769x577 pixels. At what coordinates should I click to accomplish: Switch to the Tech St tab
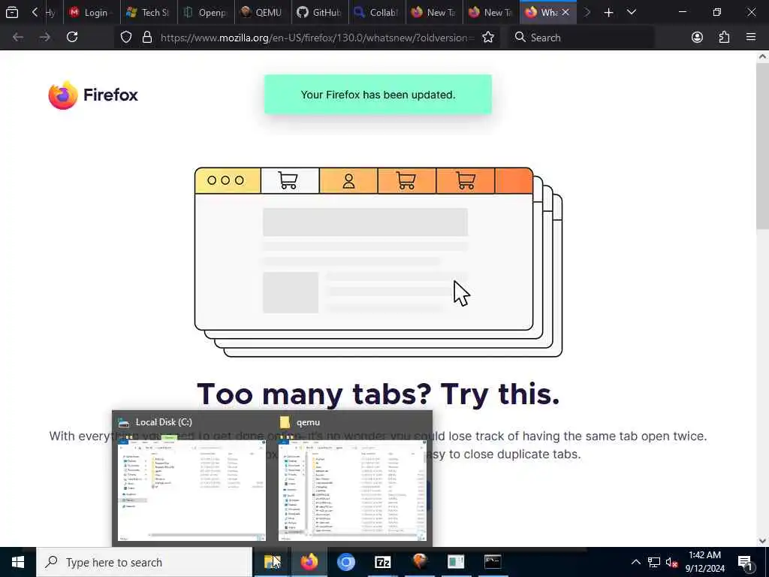tap(148, 12)
